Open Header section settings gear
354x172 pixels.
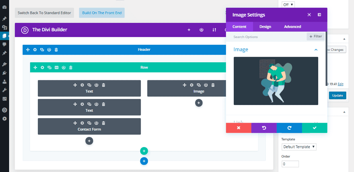(35, 50)
